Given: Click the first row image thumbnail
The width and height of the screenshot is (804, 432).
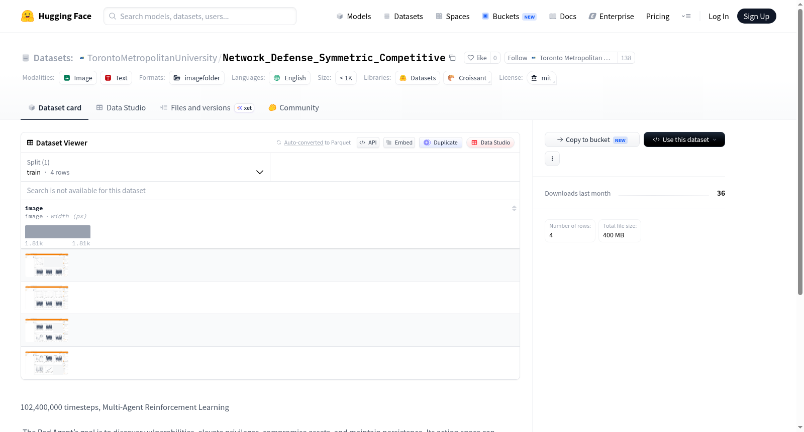Looking at the screenshot, I should tap(47, 265).
